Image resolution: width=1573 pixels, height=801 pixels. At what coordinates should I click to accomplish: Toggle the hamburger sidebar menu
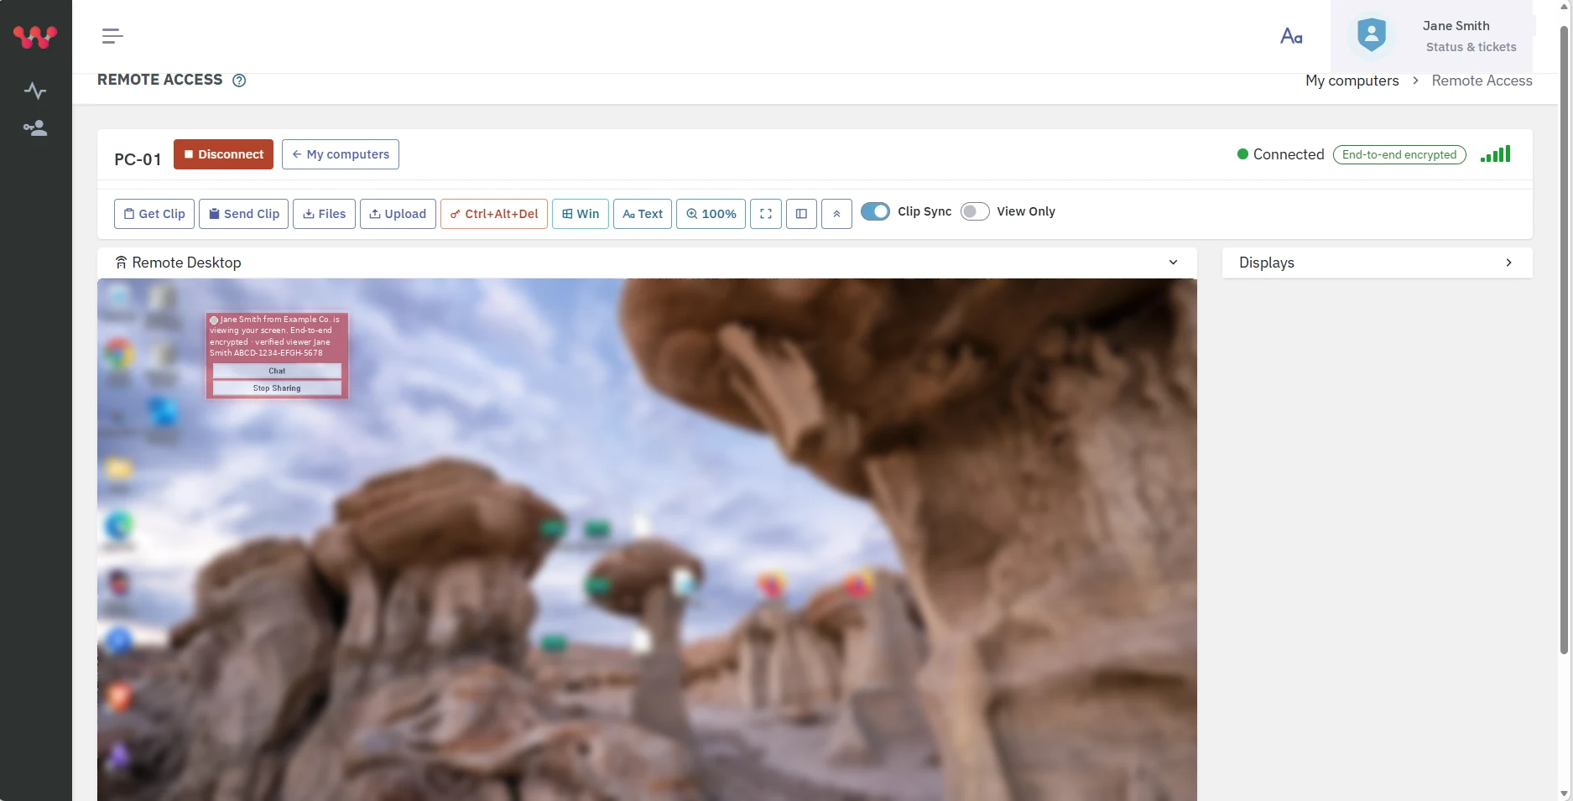click(x=112, y=36)
